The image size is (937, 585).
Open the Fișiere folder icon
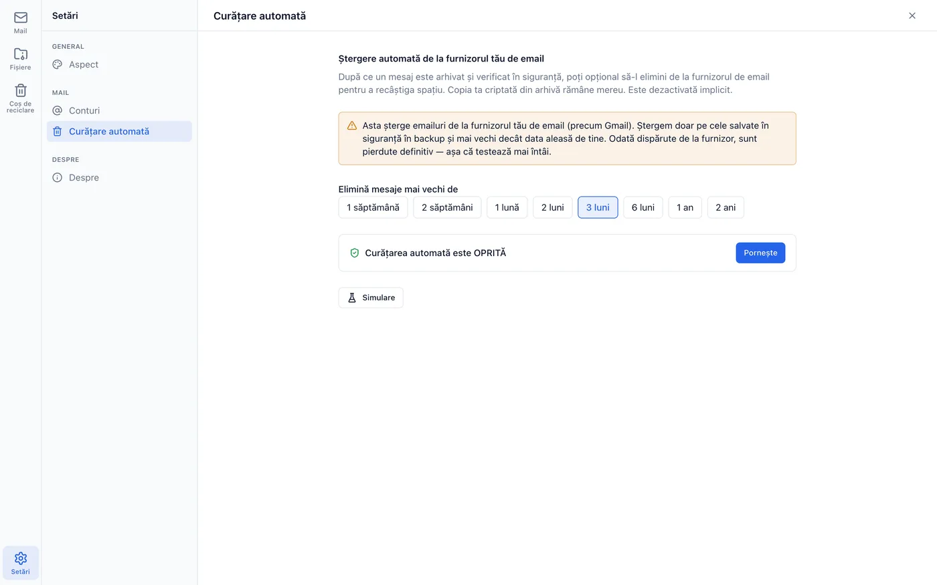pyautogui.click(x=21, y=54)
